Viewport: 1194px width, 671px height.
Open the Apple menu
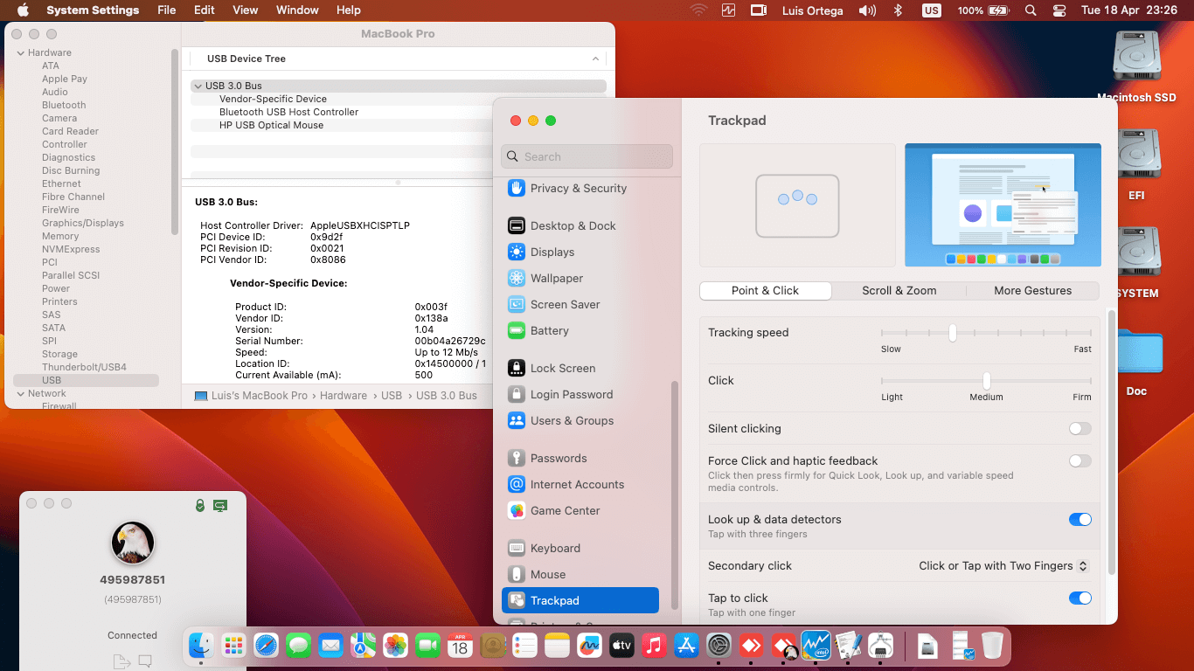24,10
